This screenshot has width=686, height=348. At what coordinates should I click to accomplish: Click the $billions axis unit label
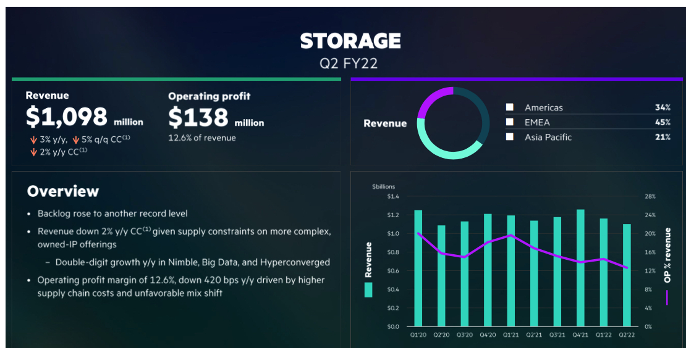(383, 186)
